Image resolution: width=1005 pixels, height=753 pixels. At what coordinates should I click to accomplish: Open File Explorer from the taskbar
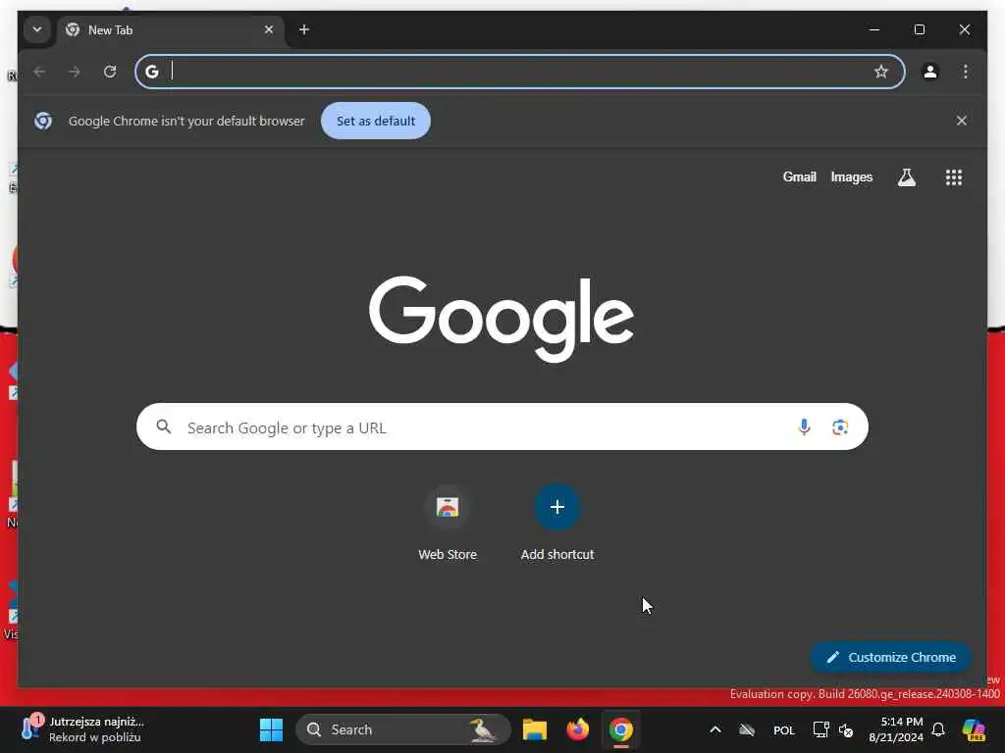pyautogui.click(x=534, y=729)
